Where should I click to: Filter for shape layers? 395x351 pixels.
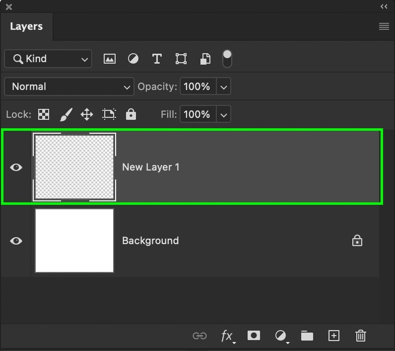[181, 59]
